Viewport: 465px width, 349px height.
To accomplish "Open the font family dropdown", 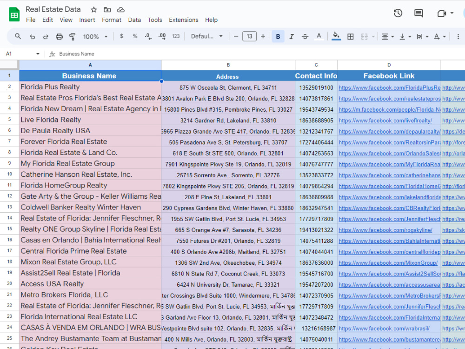I will 207,36.
